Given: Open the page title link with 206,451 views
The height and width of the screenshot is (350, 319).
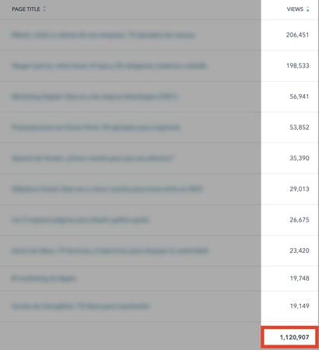Looking at the screenshot, I should pos(103,35).
